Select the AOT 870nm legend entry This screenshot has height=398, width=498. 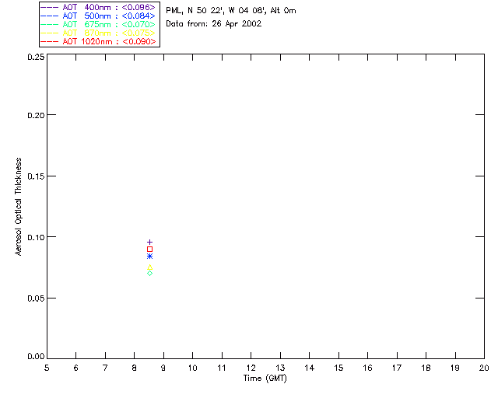tap(98, 33)
